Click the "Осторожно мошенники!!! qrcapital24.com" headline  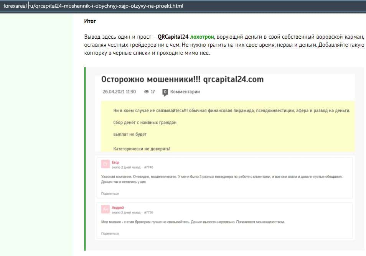click(x=182, y=79)
